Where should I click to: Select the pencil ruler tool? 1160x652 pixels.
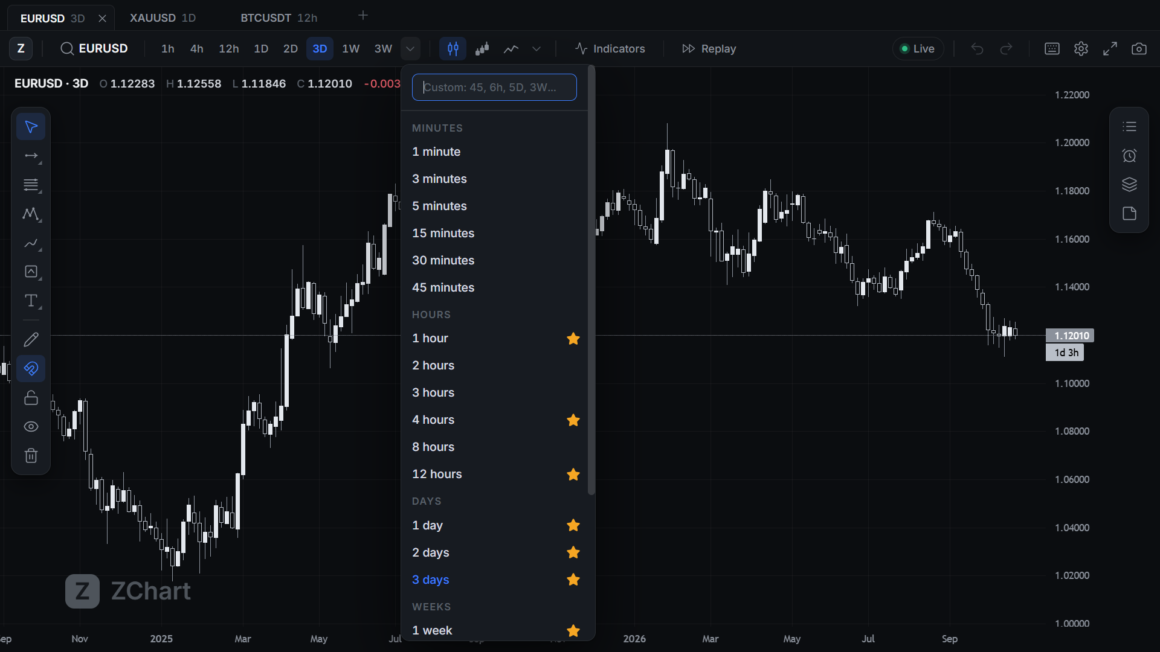(31, 339)
